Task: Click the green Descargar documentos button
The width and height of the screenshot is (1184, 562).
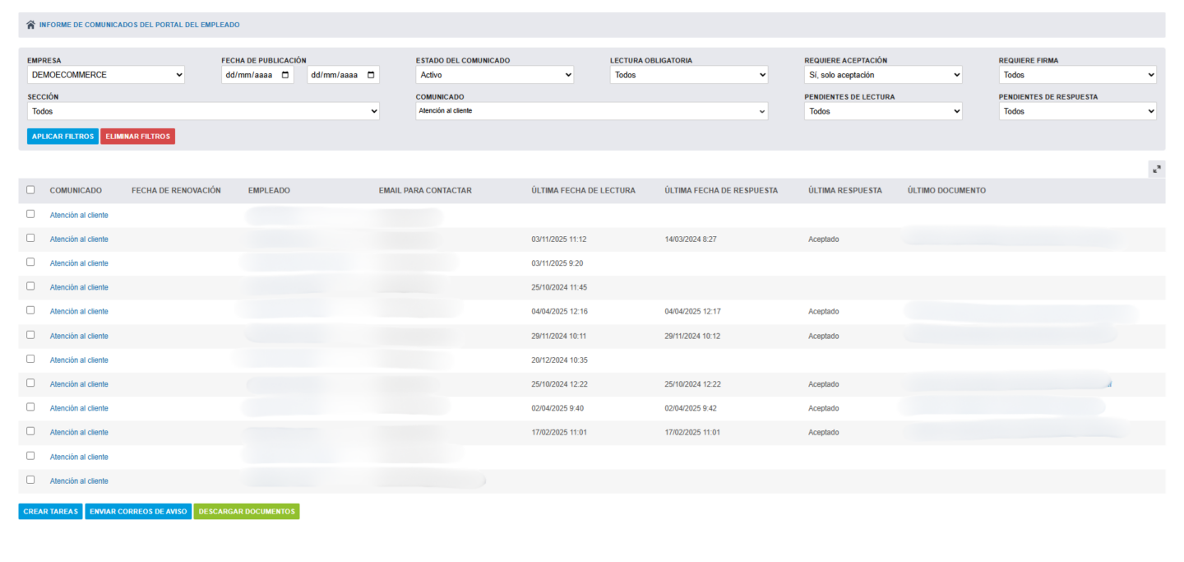Action: pyautogui.click(x=246, y=512)
